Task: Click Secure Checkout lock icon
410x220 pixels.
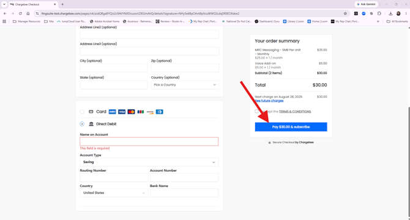Action: click(269, 142)
